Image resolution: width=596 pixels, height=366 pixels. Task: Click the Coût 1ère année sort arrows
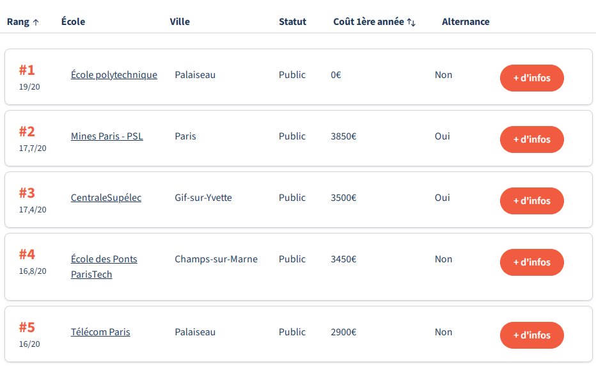tap(411, 22)
